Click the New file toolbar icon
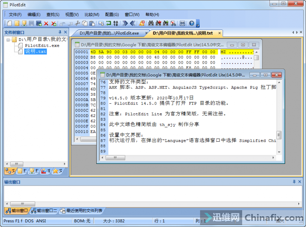306x227 pixels. 9,23
